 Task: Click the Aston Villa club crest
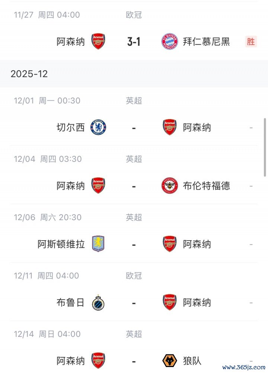pos(98,244)
